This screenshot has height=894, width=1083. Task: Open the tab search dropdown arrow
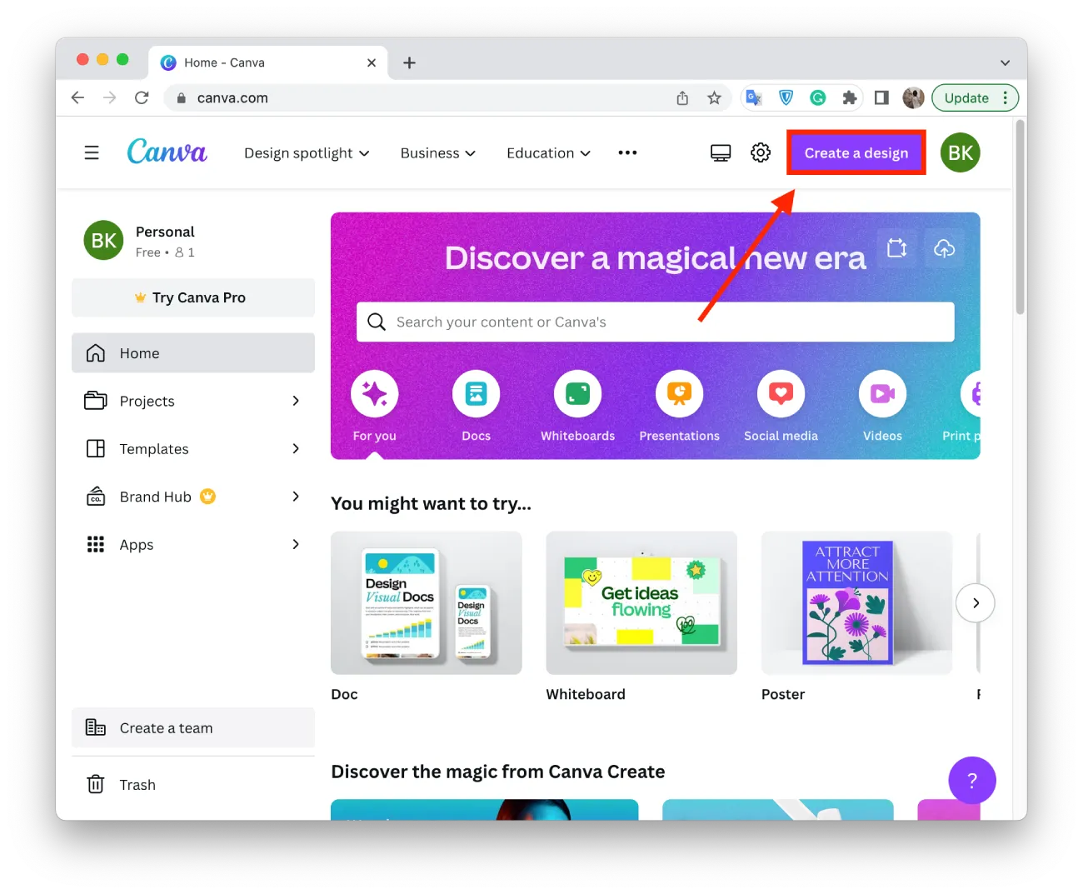[1006, 62]
